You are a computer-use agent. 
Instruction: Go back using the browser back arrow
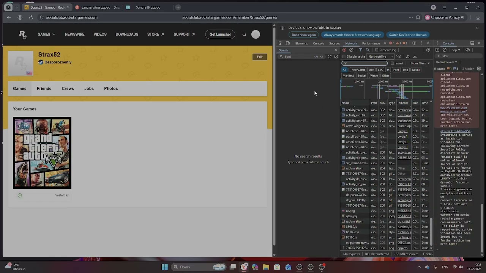(9, 17)
